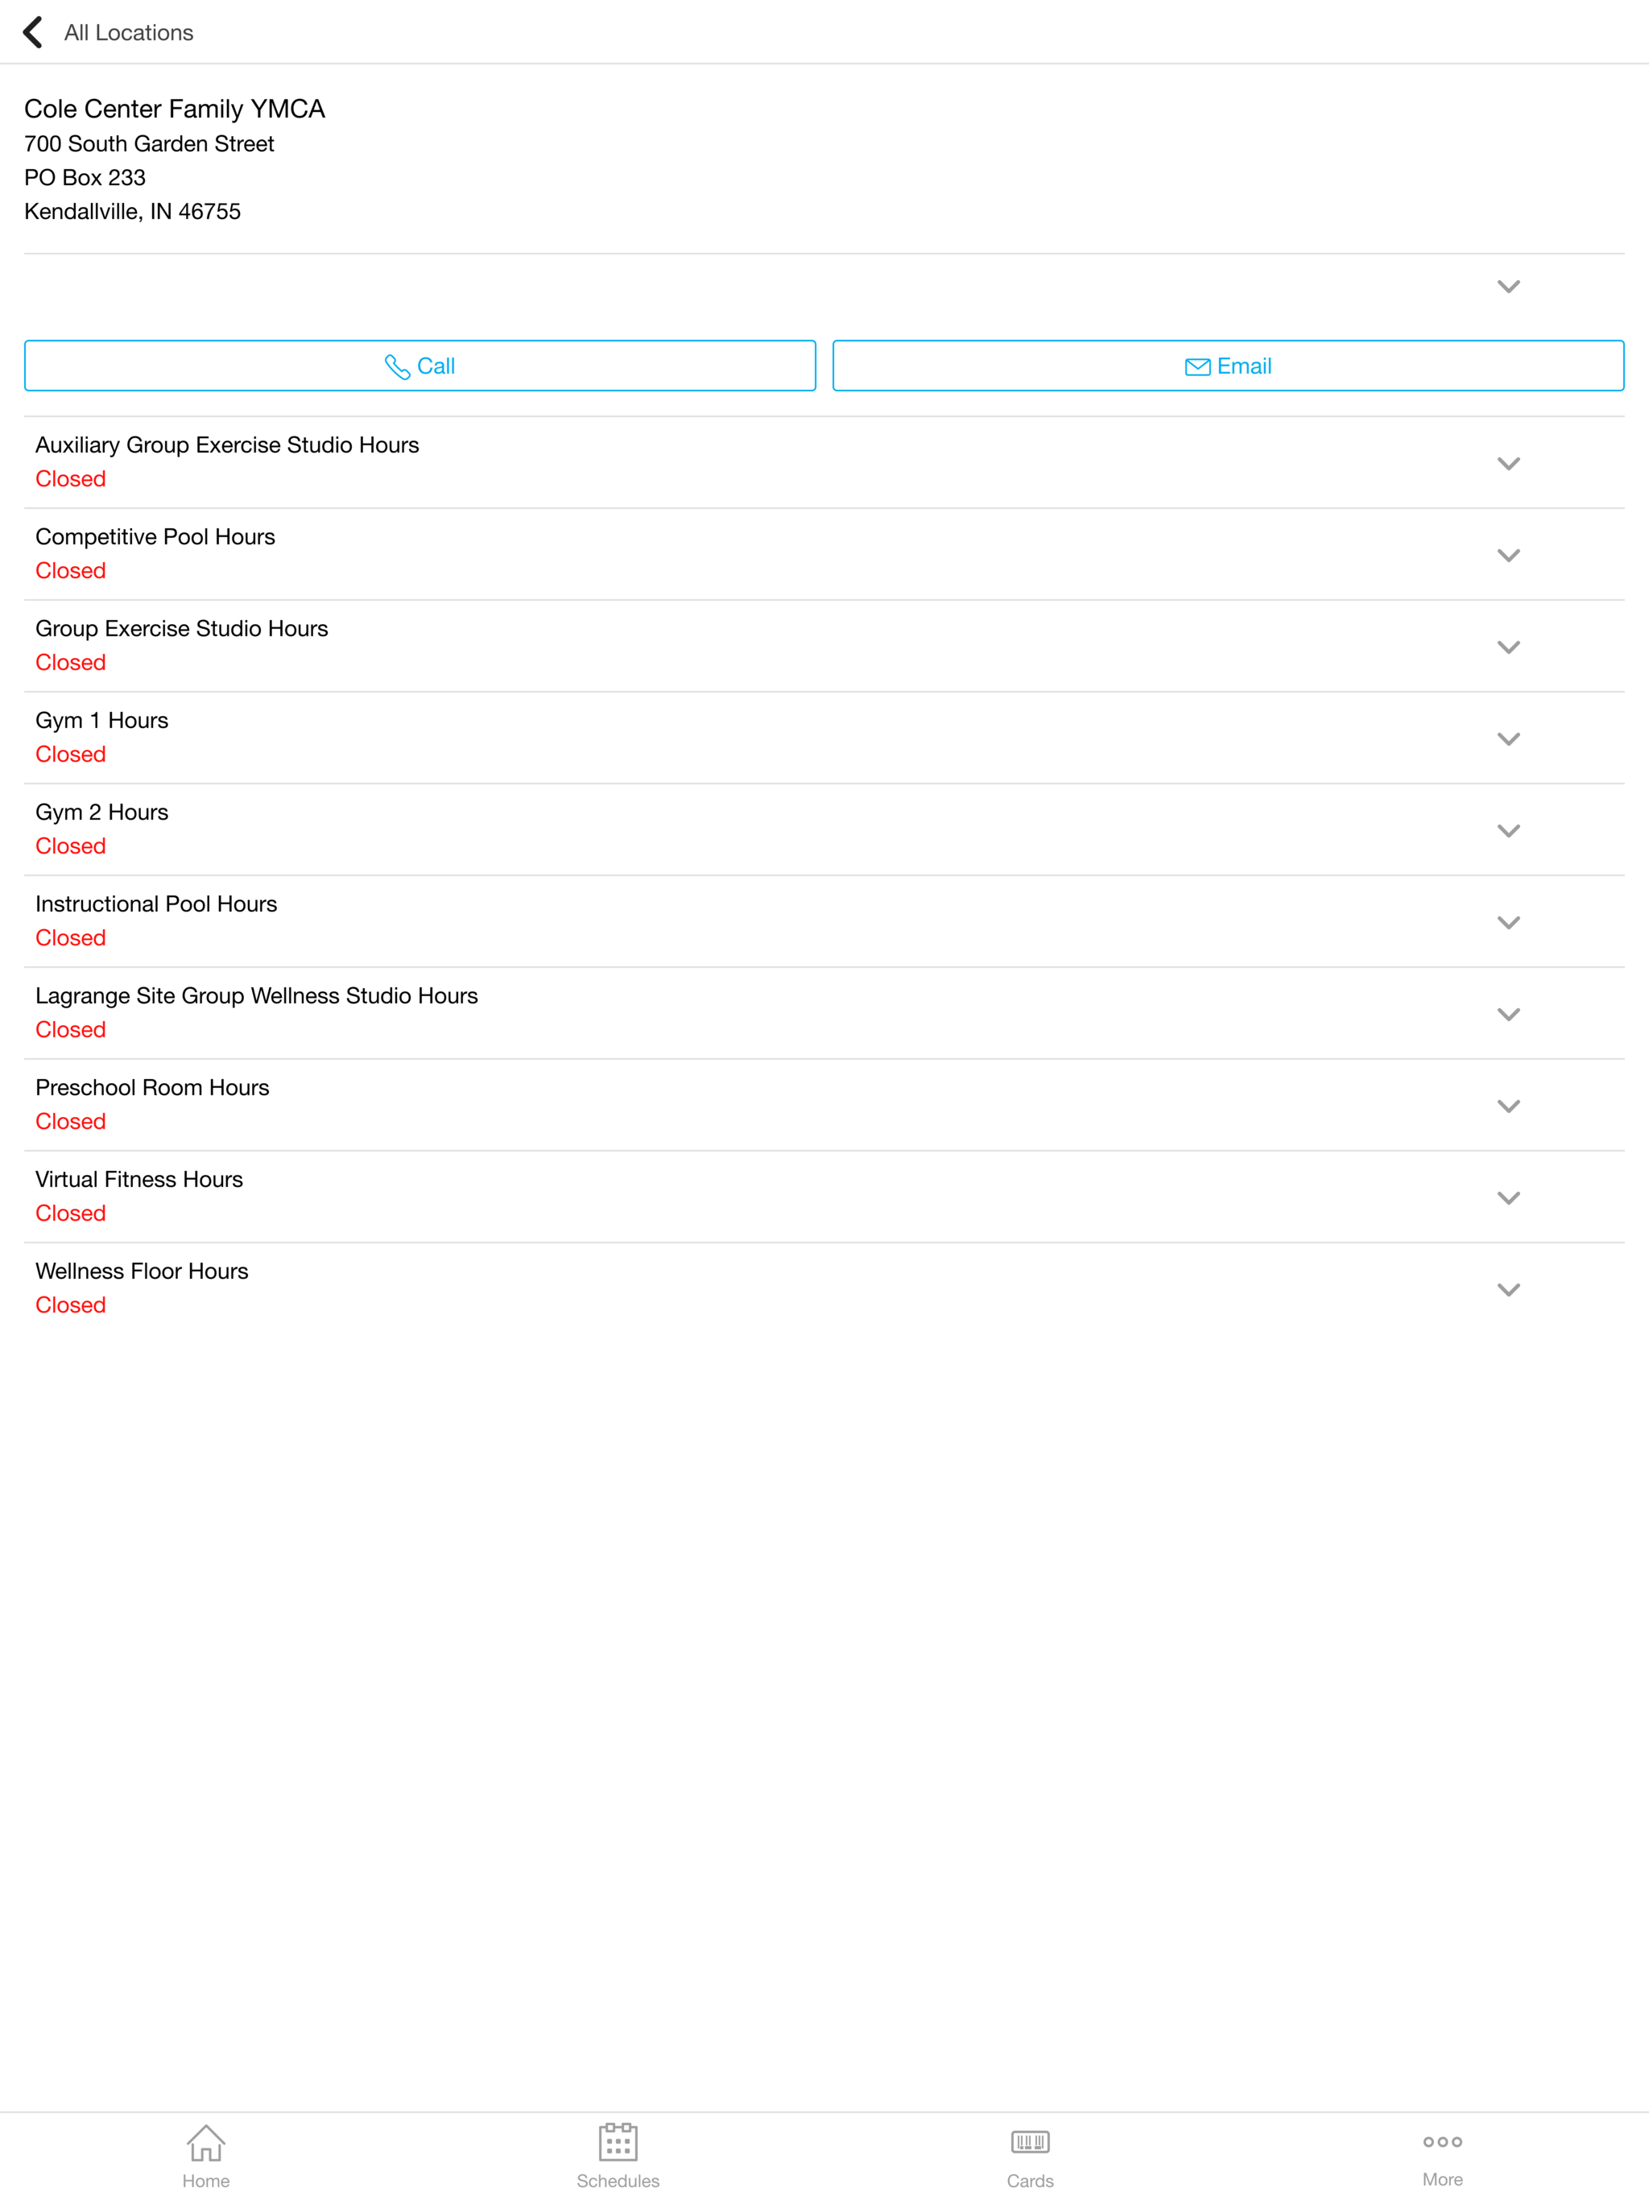Tap the Cole Center Family YMCA title
1649x2200 pixels.
[174, 110]
